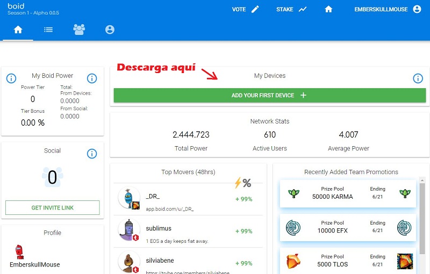Click the user avatar icon beside EMBERSKULLMOUSE

pos(417,9)
